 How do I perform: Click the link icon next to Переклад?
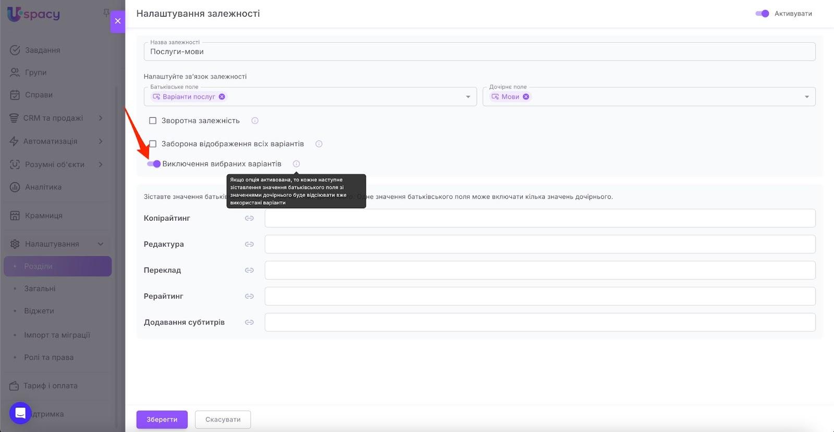click(x=249, y=270)
